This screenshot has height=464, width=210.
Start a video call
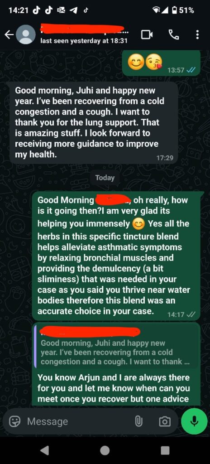(x=147, y=35)
